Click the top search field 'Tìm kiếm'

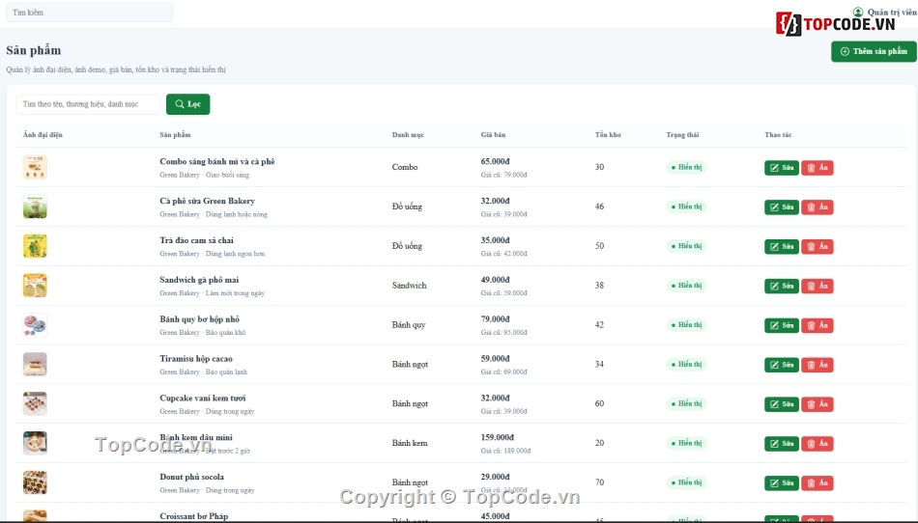point(89,13)
